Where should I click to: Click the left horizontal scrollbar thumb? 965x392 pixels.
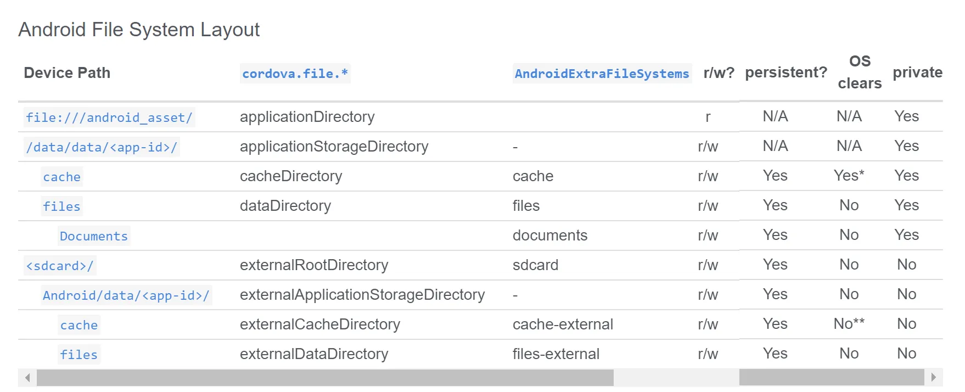pos(324,378)
